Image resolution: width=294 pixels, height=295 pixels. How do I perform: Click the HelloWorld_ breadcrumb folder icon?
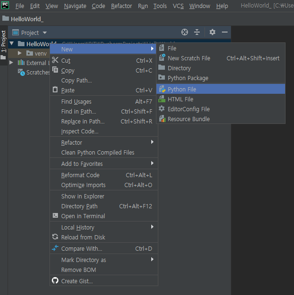pos(6,18)
